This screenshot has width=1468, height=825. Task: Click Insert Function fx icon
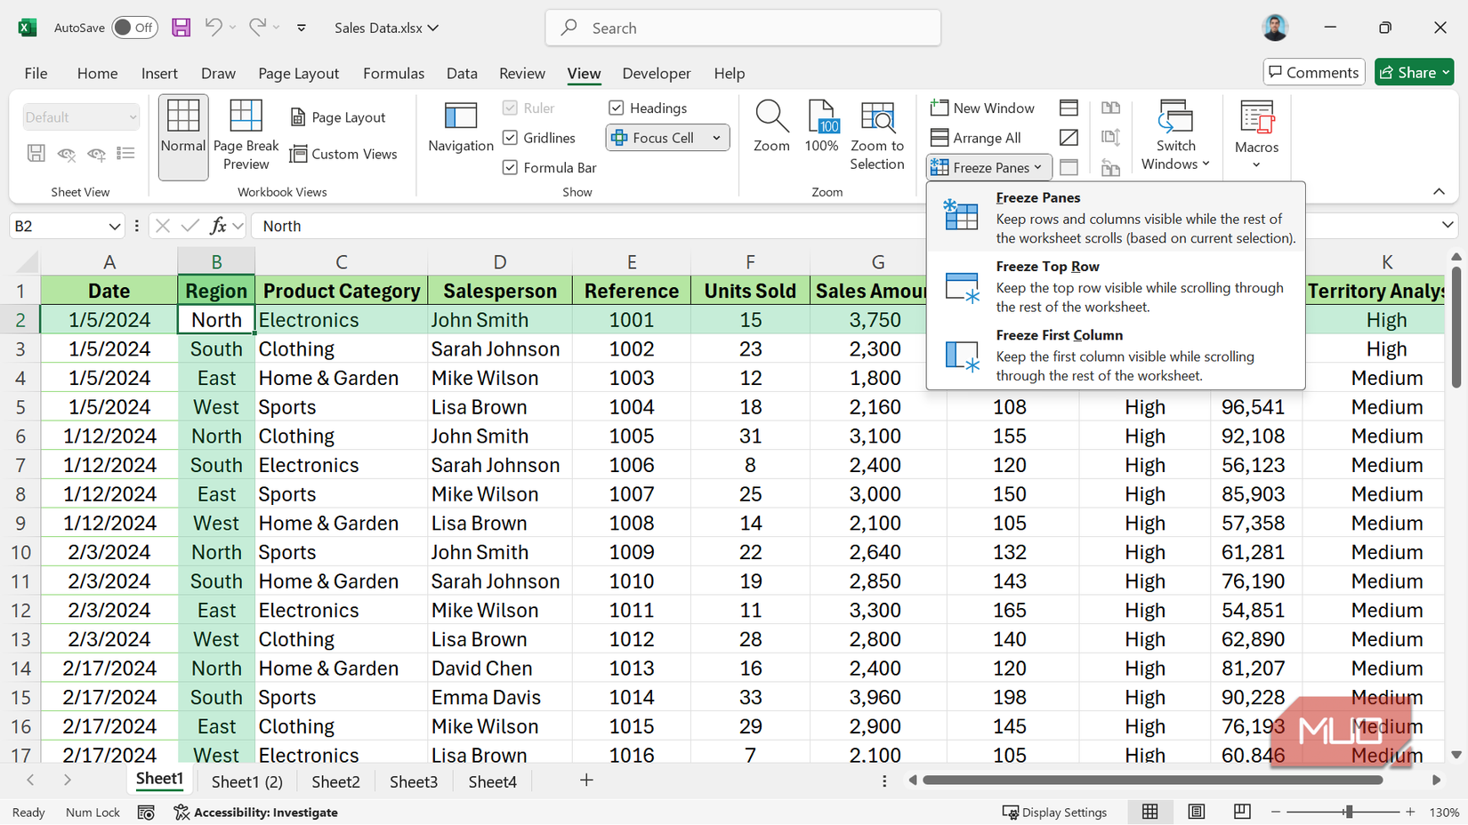218,226
